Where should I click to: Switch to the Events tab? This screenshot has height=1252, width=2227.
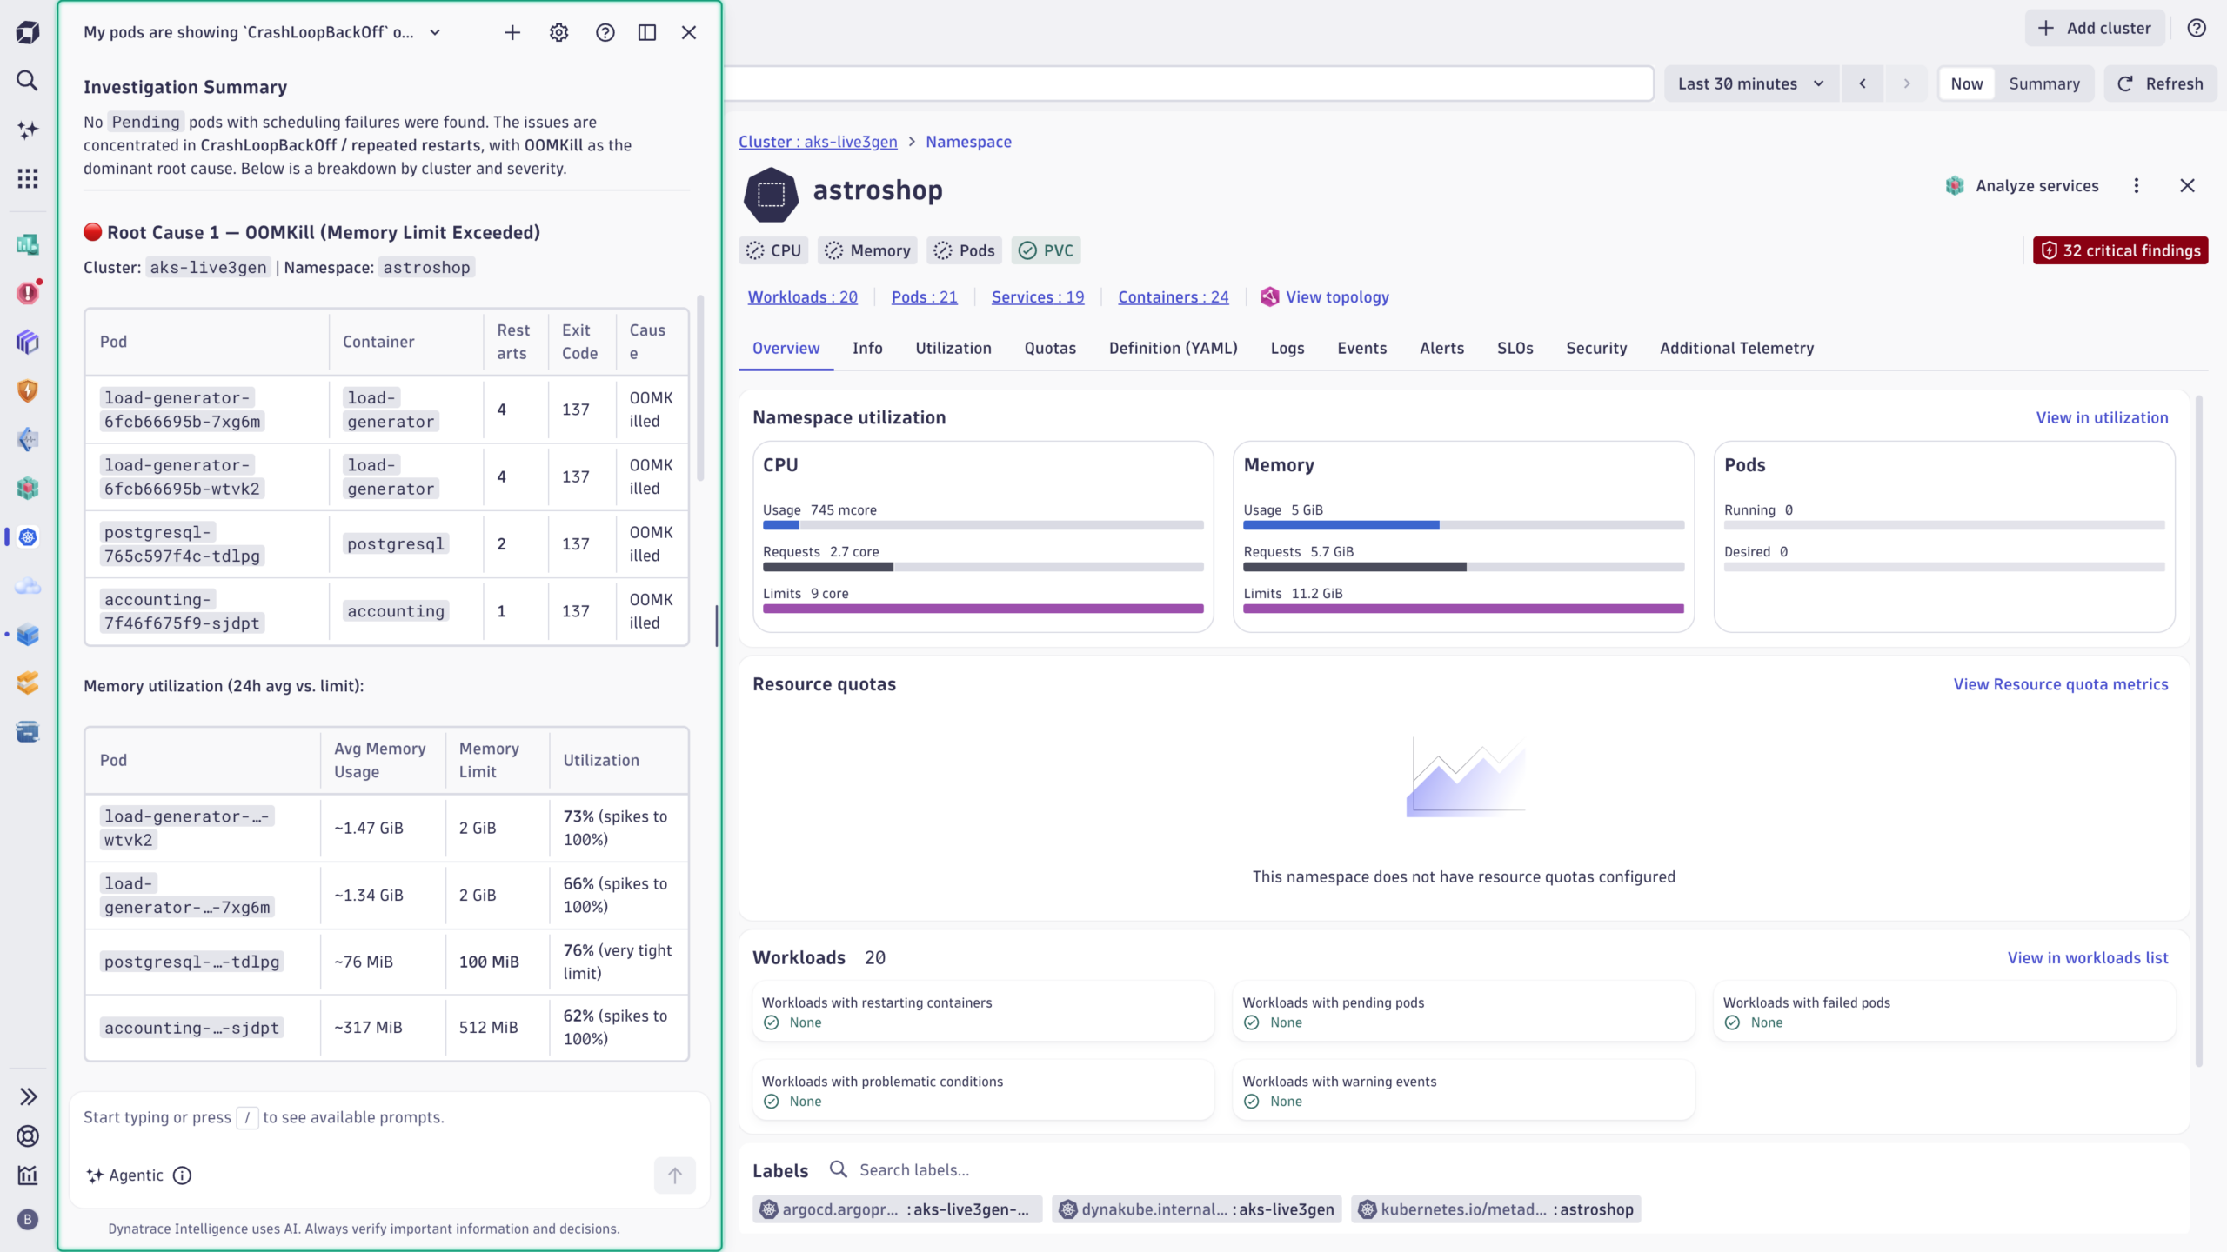tap(1362, 349)
